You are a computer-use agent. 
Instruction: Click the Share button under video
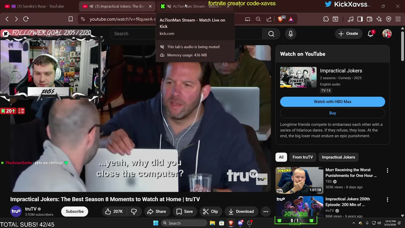pyautogui.click(x=157, y=212)
